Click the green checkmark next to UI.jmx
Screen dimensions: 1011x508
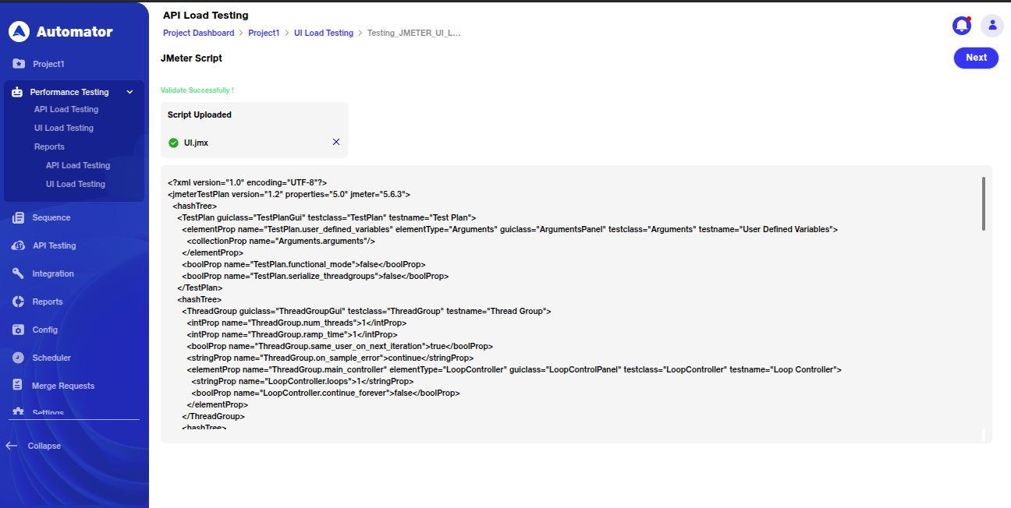point(173,143)
